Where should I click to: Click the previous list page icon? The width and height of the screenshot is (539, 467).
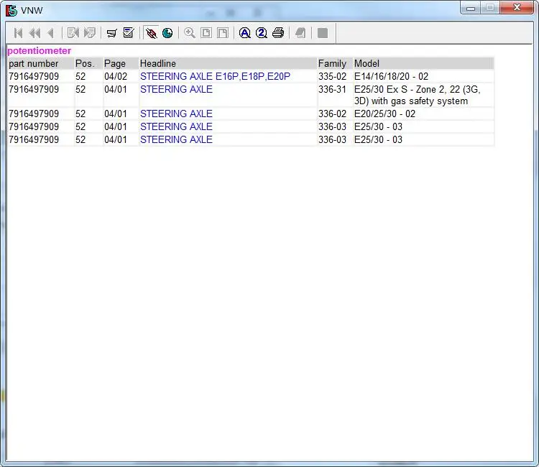73,33
